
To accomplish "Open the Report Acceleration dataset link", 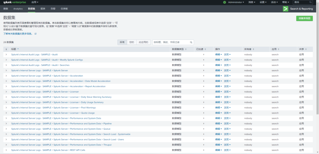I will (58, 86).
